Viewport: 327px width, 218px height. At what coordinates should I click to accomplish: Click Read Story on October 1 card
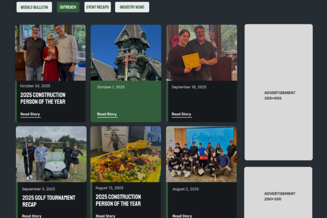click(x=107, y=114)
